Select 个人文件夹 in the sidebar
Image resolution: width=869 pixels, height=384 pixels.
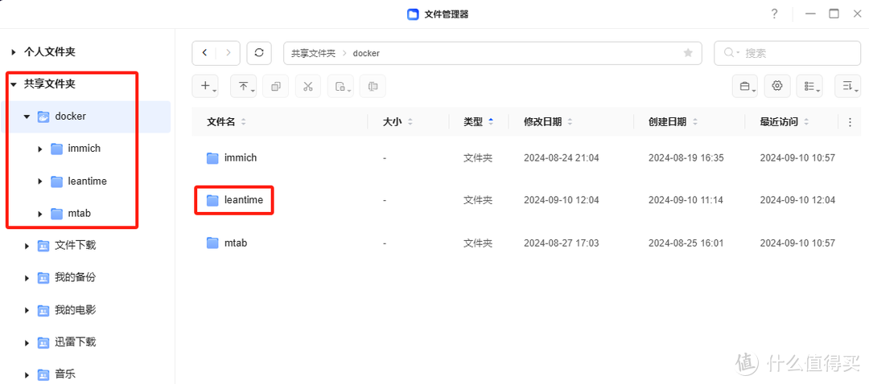(x=49, y=52)
